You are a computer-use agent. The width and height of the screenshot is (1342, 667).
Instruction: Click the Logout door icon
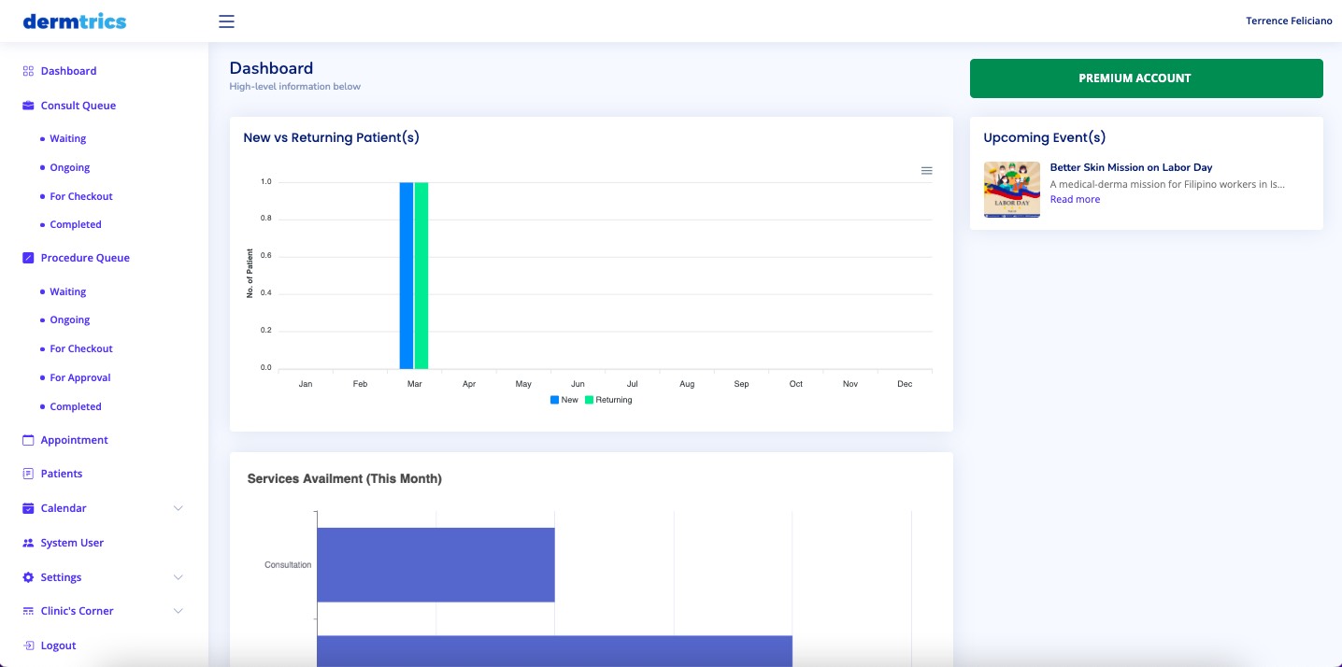28,646
